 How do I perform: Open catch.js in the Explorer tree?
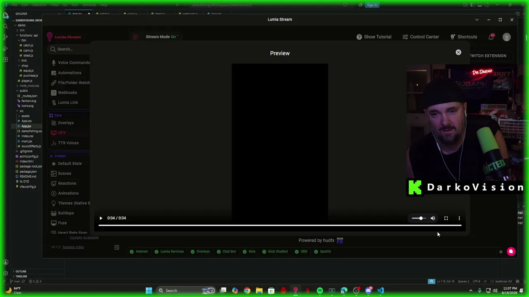click(27, 45)
